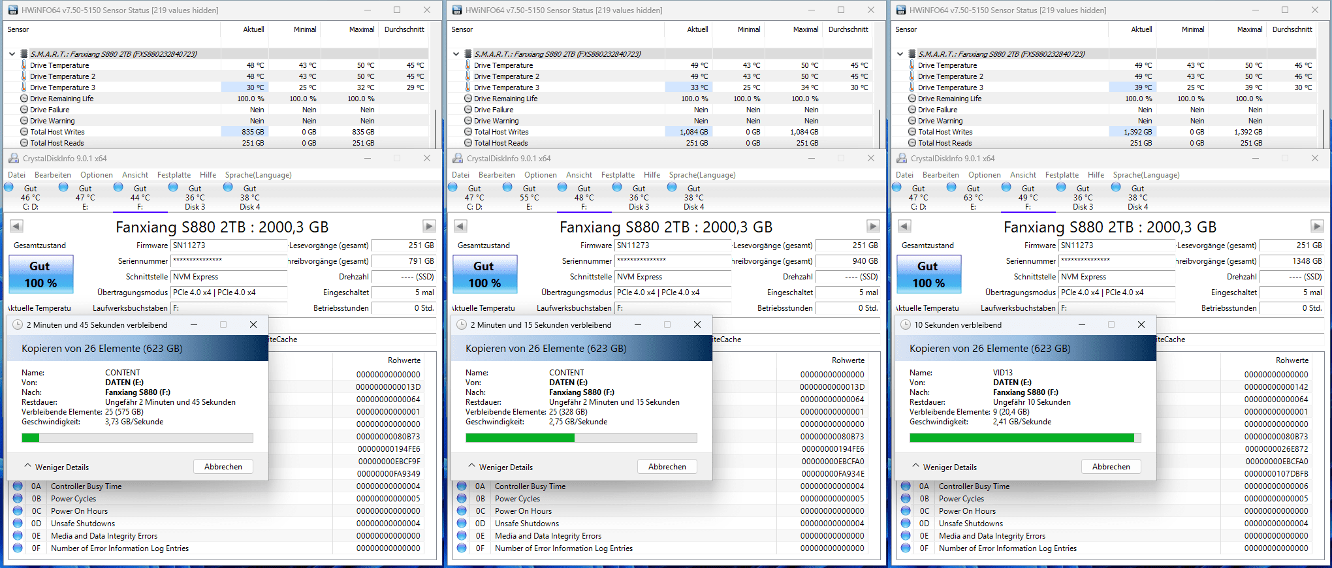Open Hilfe menu in CrystalDiskInfo with 1348 GB written
Image resolution: width=1332 pixels, height=568 pixels.
[1096, 175]
